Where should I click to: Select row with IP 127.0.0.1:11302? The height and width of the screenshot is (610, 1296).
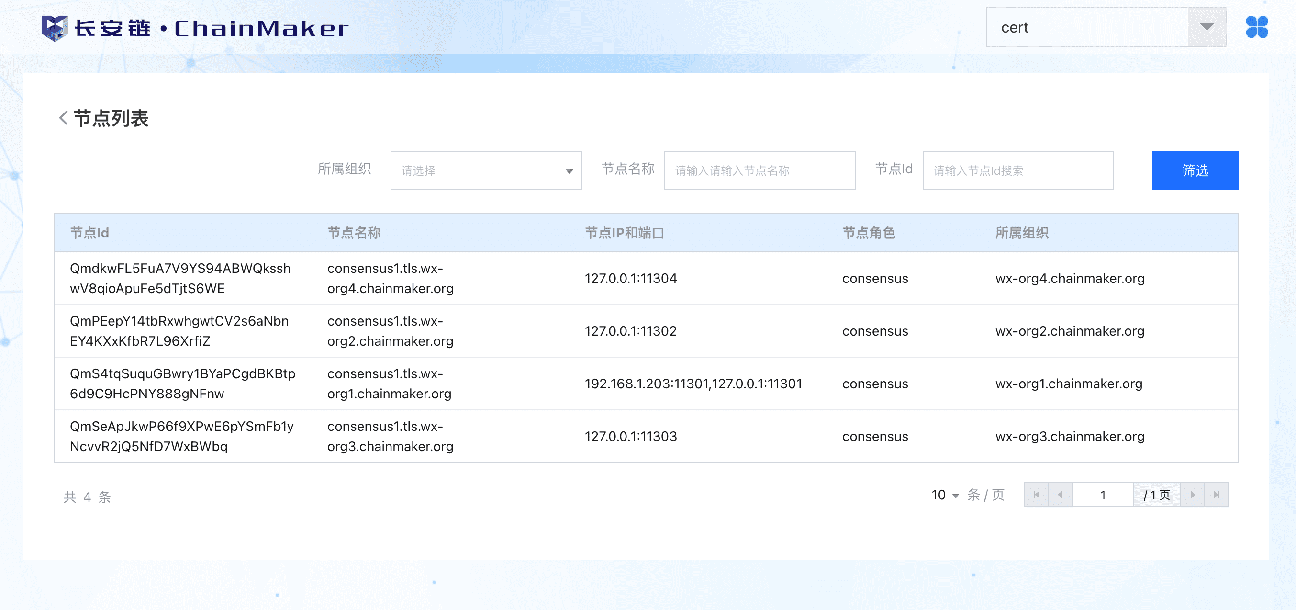click(x=630, y=331)
